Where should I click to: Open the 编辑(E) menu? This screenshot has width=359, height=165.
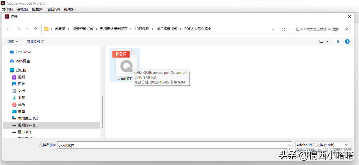[22, 9]
